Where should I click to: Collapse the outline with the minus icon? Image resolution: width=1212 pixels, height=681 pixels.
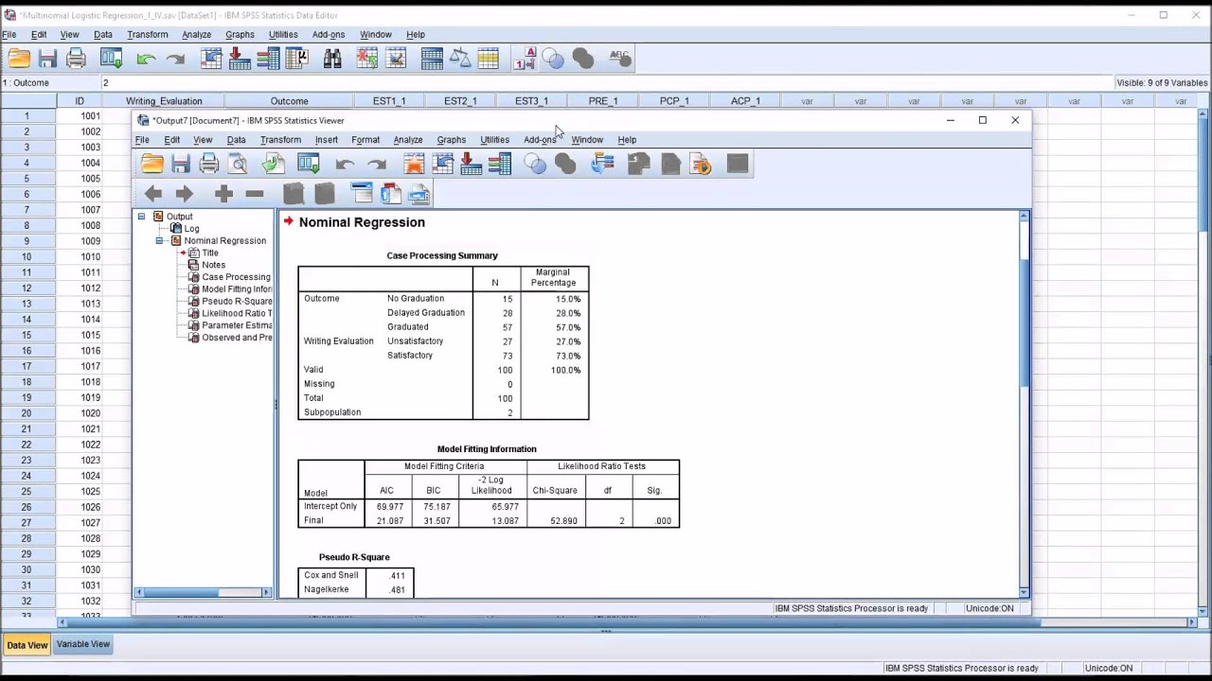pos(254,194)
